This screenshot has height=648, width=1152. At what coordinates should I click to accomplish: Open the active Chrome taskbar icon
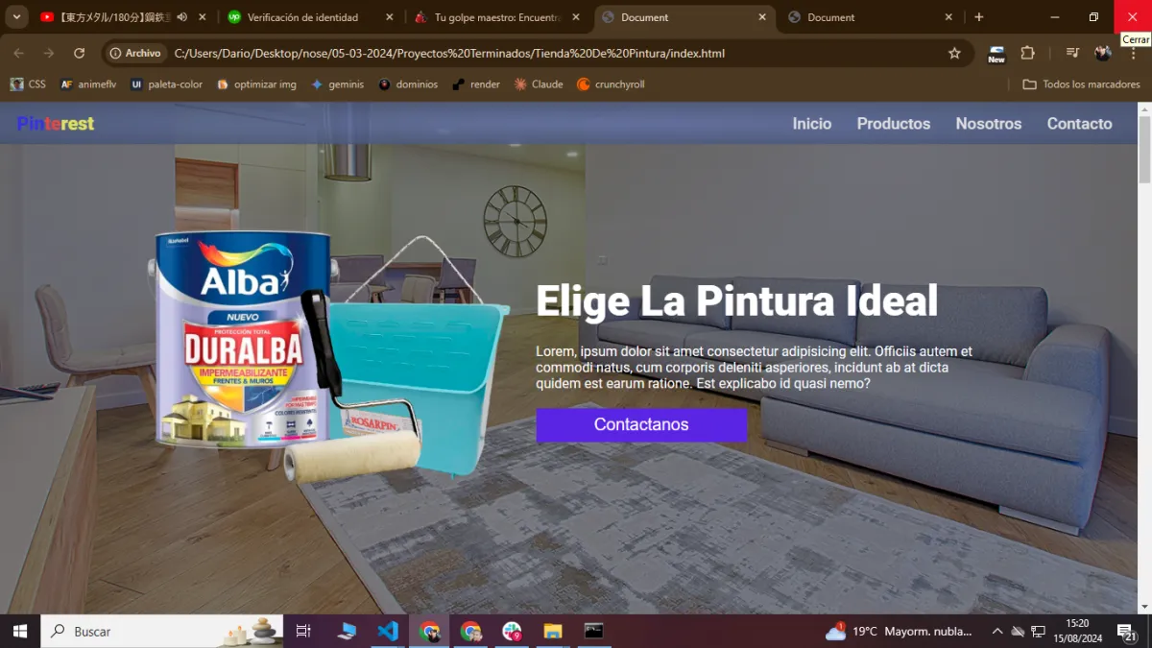[429, 632]
